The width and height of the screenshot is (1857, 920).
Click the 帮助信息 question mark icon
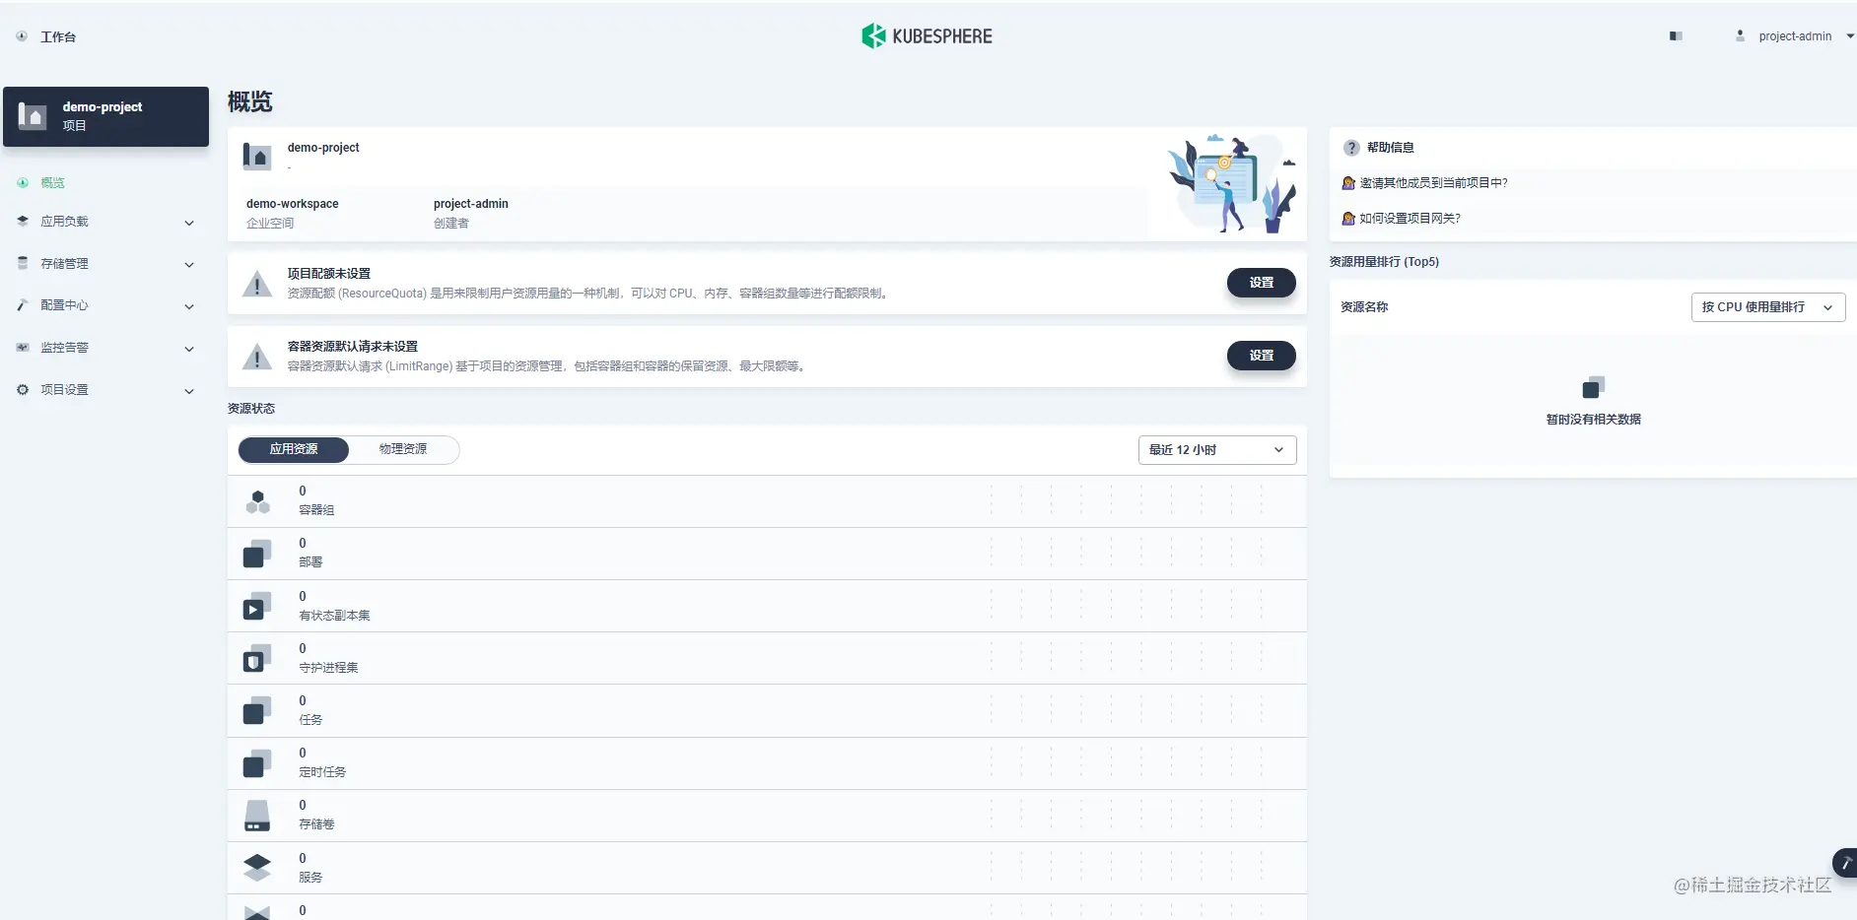click(x=1351, y=148)
